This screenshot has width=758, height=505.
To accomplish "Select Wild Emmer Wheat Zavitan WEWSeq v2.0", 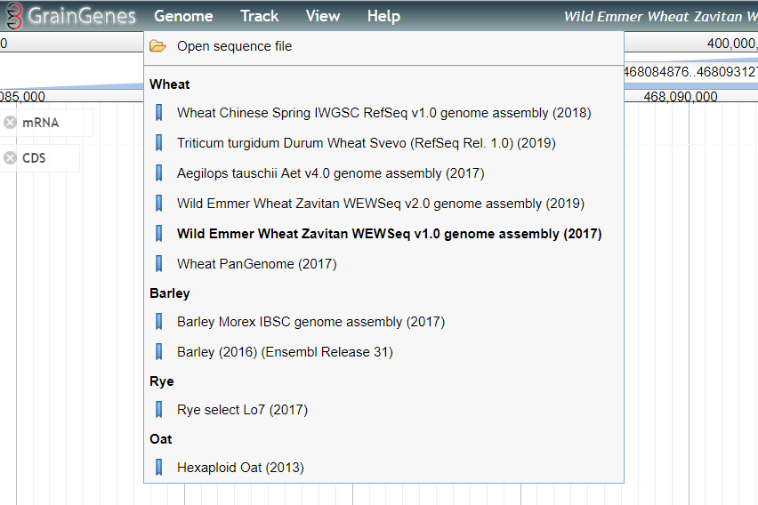I will point(383,204).
